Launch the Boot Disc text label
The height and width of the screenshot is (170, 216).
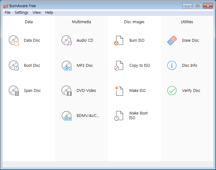coord(32,65)
